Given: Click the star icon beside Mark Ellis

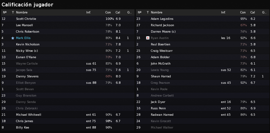Looking at the screenshot, I should coord(13,38).
